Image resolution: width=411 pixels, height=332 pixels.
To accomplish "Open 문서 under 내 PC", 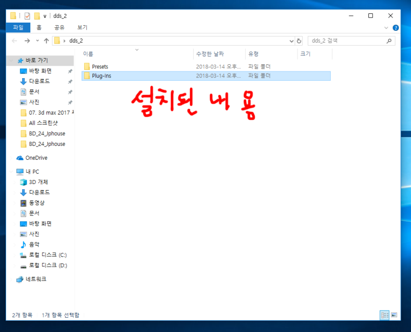I will [34, 213].
